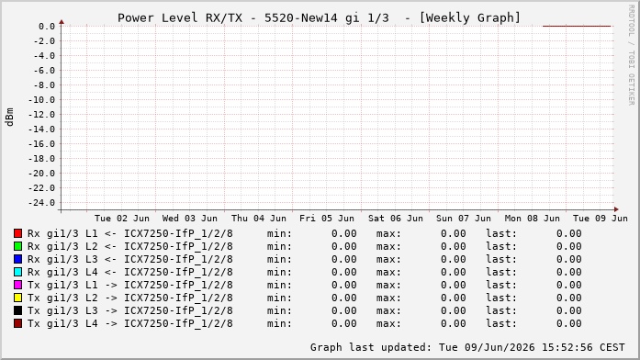
Task: Click the Rx gi1/3 L1 legend label
Action: pyautogui.click(x=130, y=233)
